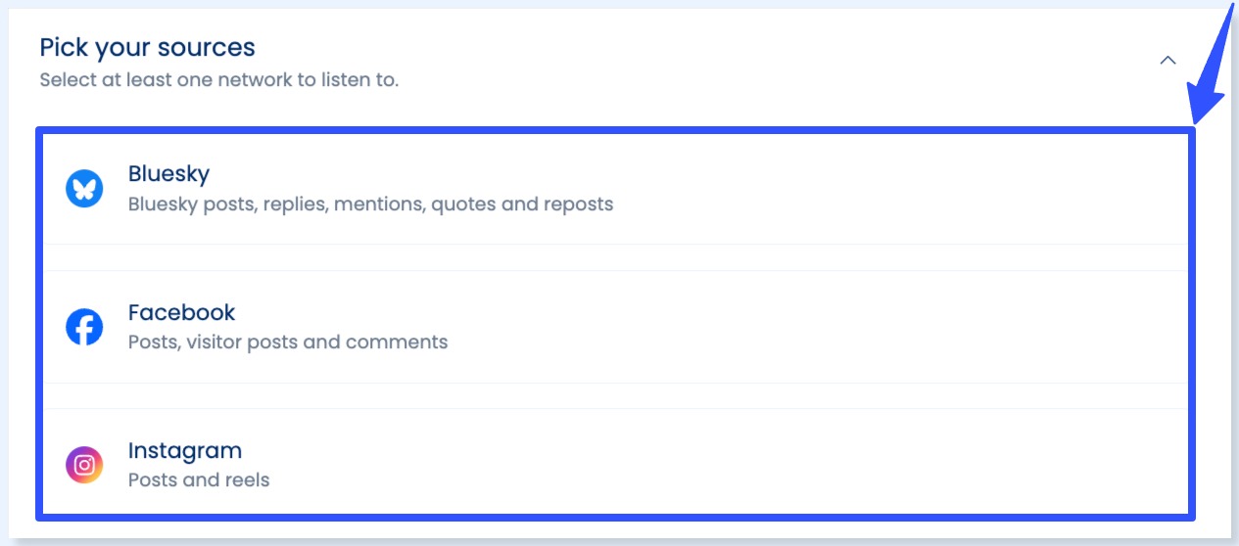Click the Bluesky butterfly icon
This screenshot has height=546, width=1239.
coord(84,188)
